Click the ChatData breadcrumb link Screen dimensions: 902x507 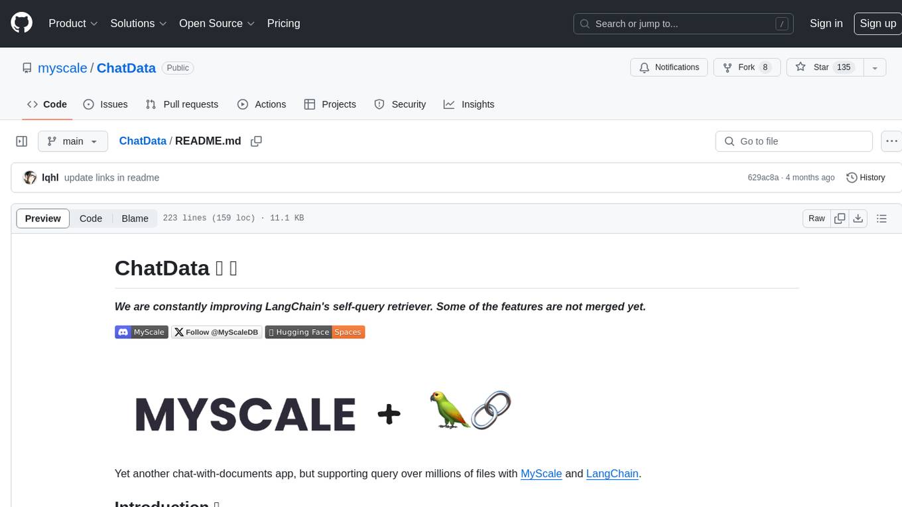143,141
